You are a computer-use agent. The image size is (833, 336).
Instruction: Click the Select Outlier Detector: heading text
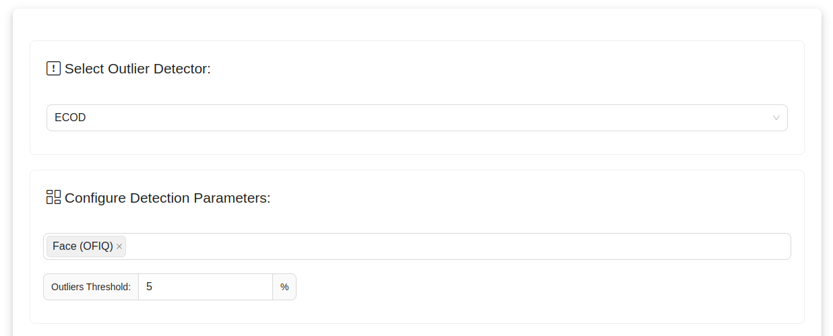137,69
